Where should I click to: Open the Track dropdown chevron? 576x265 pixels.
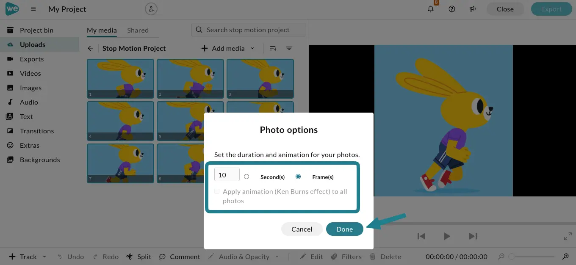(x=44, y=257)
